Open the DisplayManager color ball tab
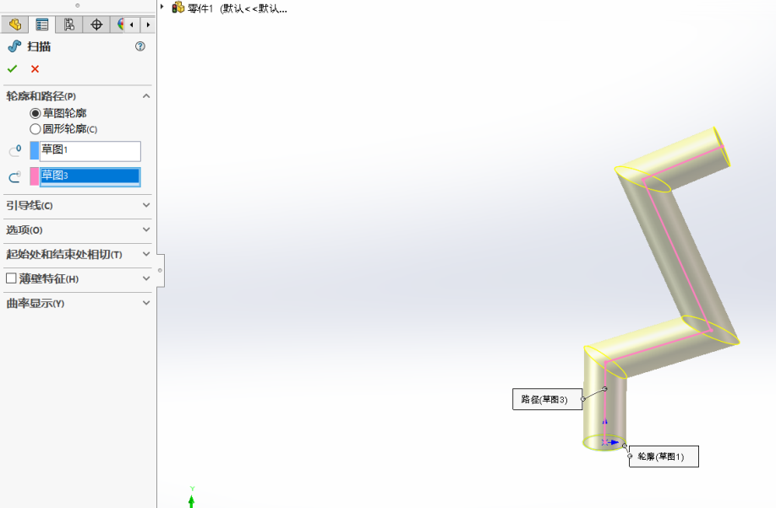 [x=119, y=24]
